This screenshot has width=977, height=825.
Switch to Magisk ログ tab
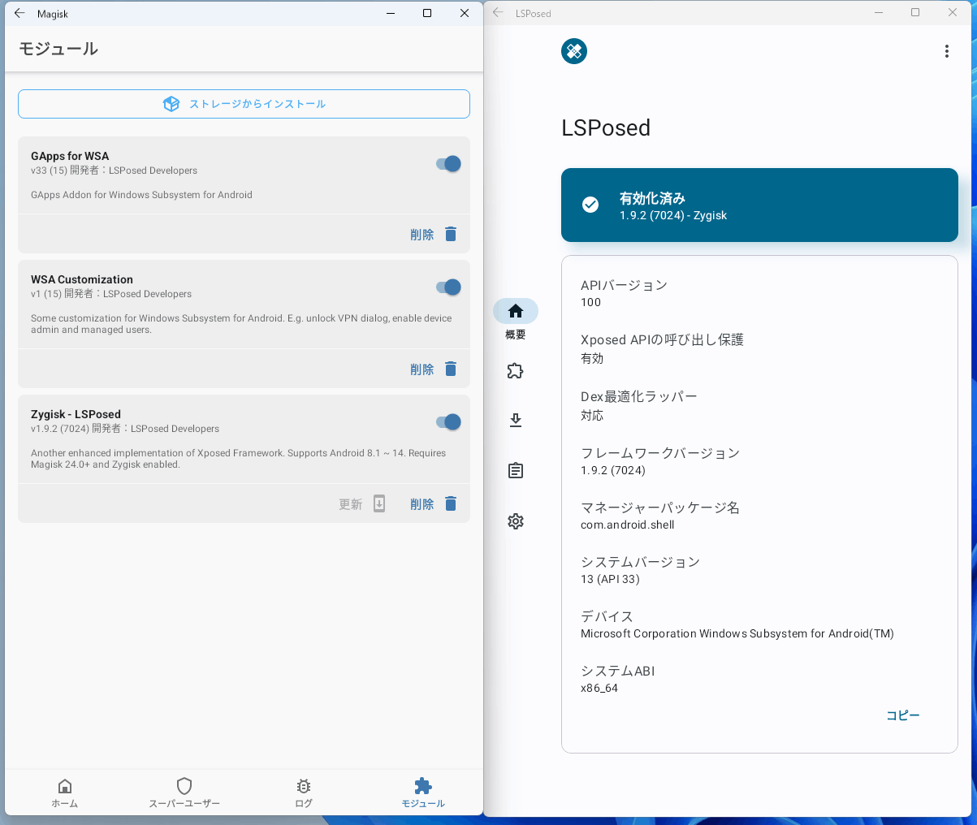pos(304,793)
